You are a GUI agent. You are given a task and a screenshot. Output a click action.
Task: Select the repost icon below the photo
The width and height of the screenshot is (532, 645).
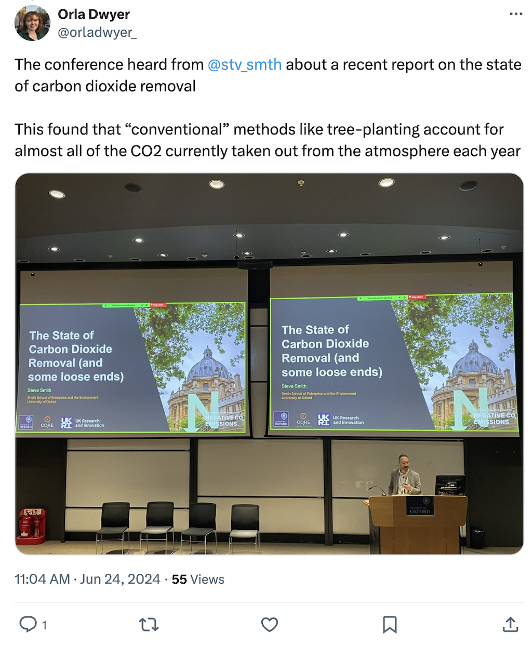[x=149, y=624]
